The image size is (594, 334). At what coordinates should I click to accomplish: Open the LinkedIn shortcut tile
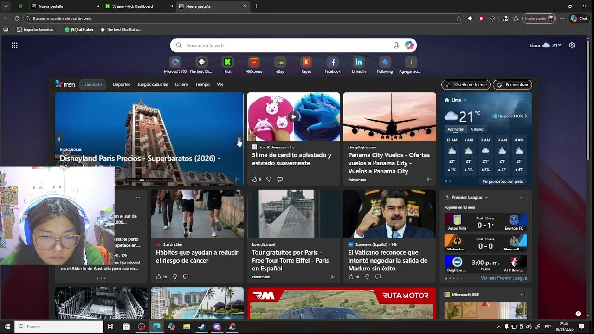359,65
